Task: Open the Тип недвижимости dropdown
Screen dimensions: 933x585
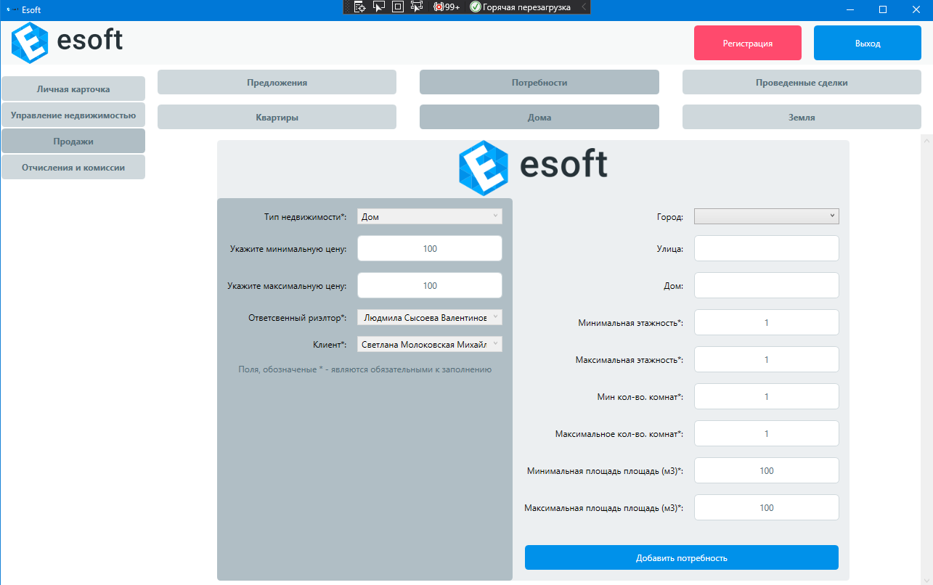Action: tap(429, 216)
